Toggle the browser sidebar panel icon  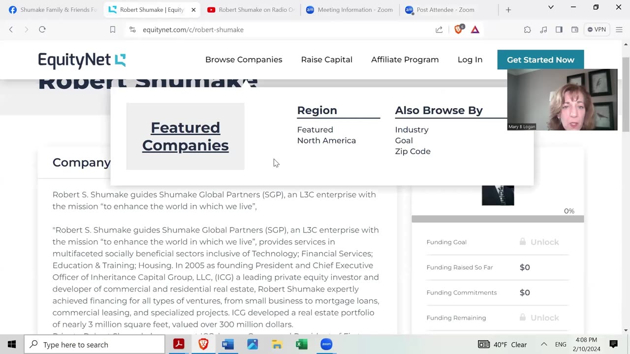coord(559,29)
